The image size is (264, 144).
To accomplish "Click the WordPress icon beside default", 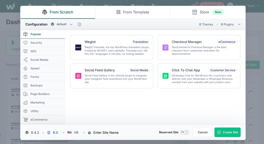I will click(x=53, y=24).
